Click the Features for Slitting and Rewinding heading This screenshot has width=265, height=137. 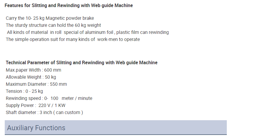click(x=69, y=6)
